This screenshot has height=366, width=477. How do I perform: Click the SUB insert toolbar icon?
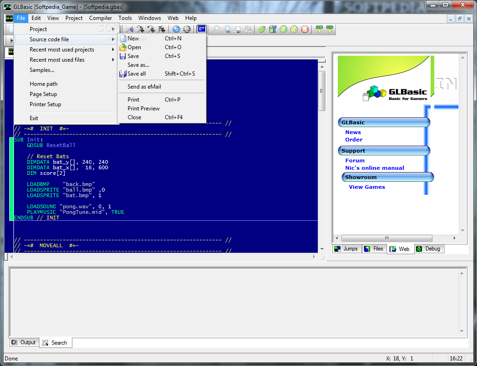319,29
